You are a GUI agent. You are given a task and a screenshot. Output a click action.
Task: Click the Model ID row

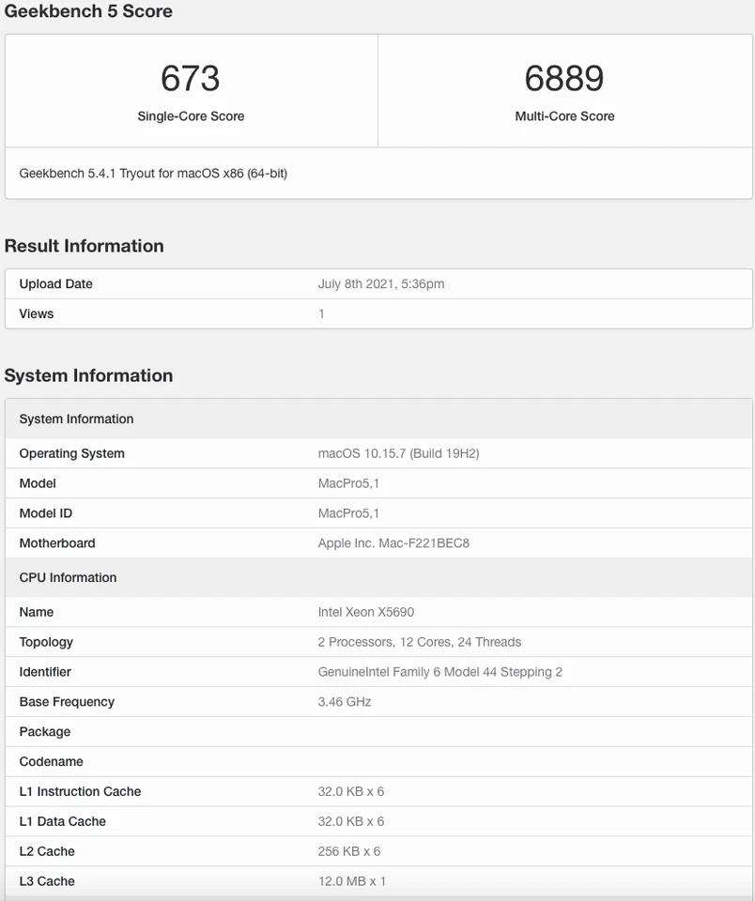click(x=46, y=513)
